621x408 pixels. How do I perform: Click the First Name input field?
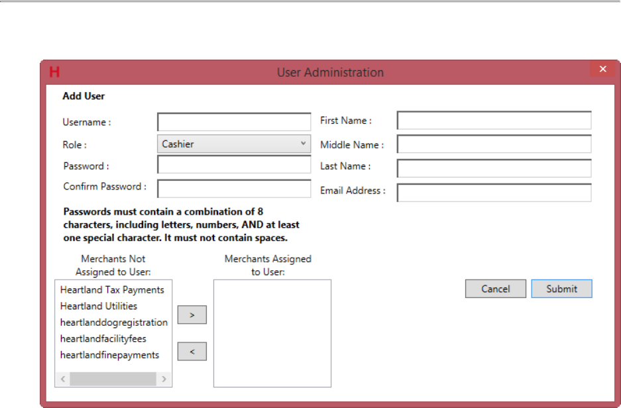tap(494, 121)
